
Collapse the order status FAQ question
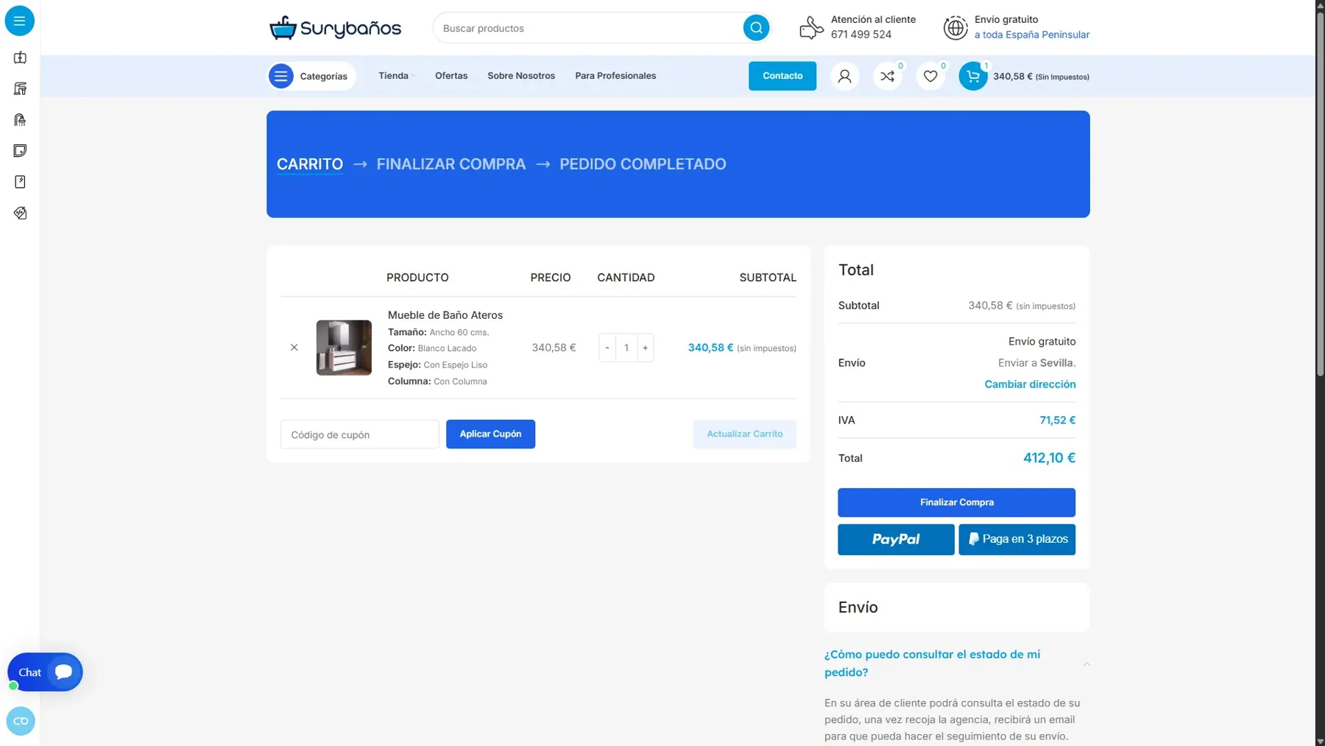click(x=956, y=664)
